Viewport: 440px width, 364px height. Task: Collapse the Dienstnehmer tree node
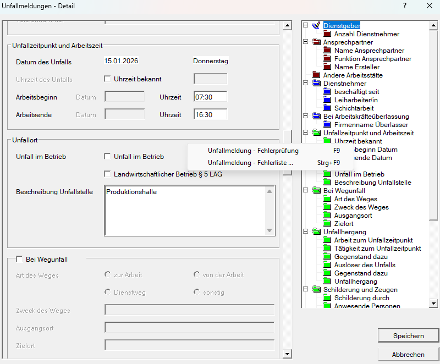point(306,84)
